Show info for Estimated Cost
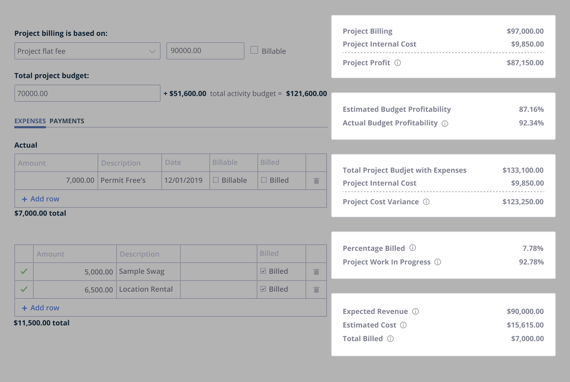Image resolution: width=570 pixels, height=382 pixels. point(403,325)
